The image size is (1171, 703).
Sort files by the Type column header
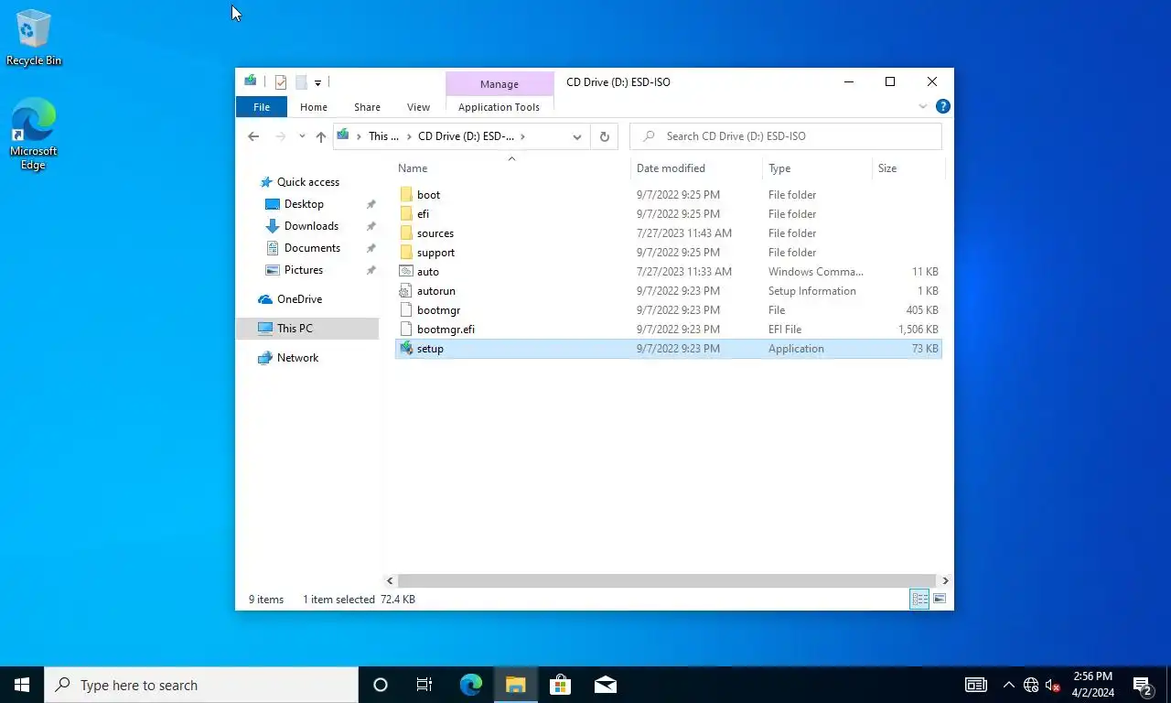point(818,168)
